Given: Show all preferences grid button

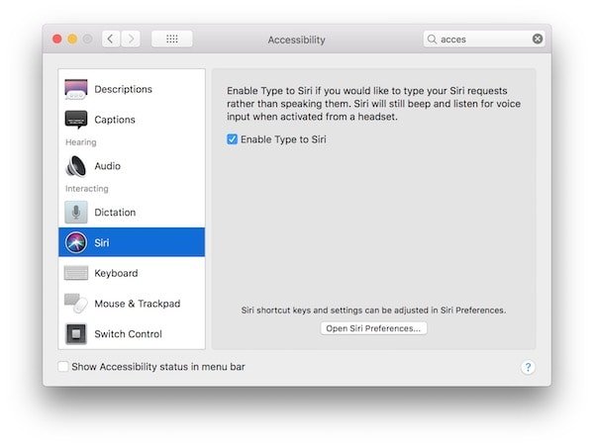Looking at the screenshot, I should [171, 39].
